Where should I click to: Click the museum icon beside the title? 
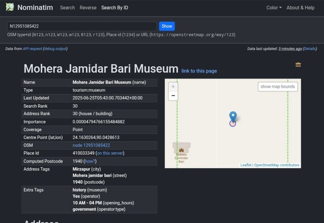(298, 65)
